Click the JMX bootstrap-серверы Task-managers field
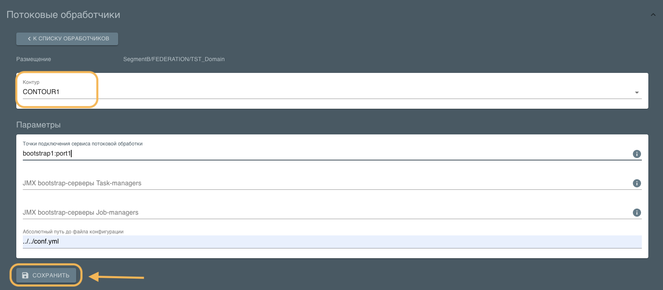This screenshot has width=663, height=290. coord(326,183)
